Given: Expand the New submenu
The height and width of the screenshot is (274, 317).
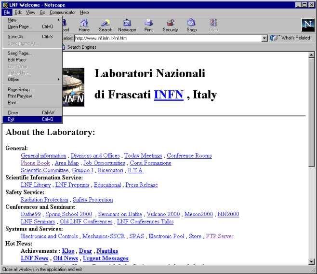Looking at the screenshot, I should pos(32,20).
